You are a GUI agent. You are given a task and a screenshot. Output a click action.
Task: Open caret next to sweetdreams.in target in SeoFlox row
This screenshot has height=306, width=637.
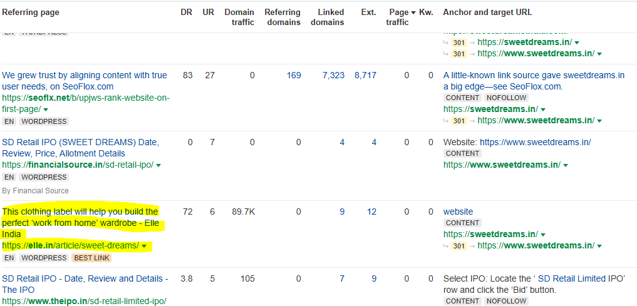pyautogui.click(x=543, y=110)
